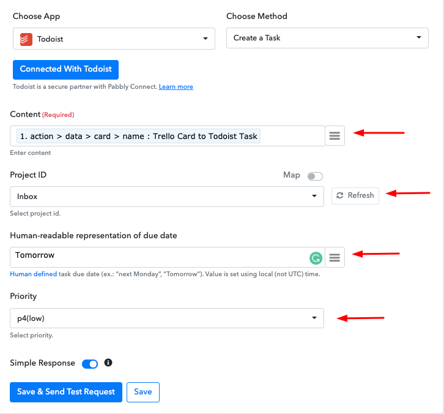Click the Tomorrow due date input field

pyautogui.click(x=168, y=257)
